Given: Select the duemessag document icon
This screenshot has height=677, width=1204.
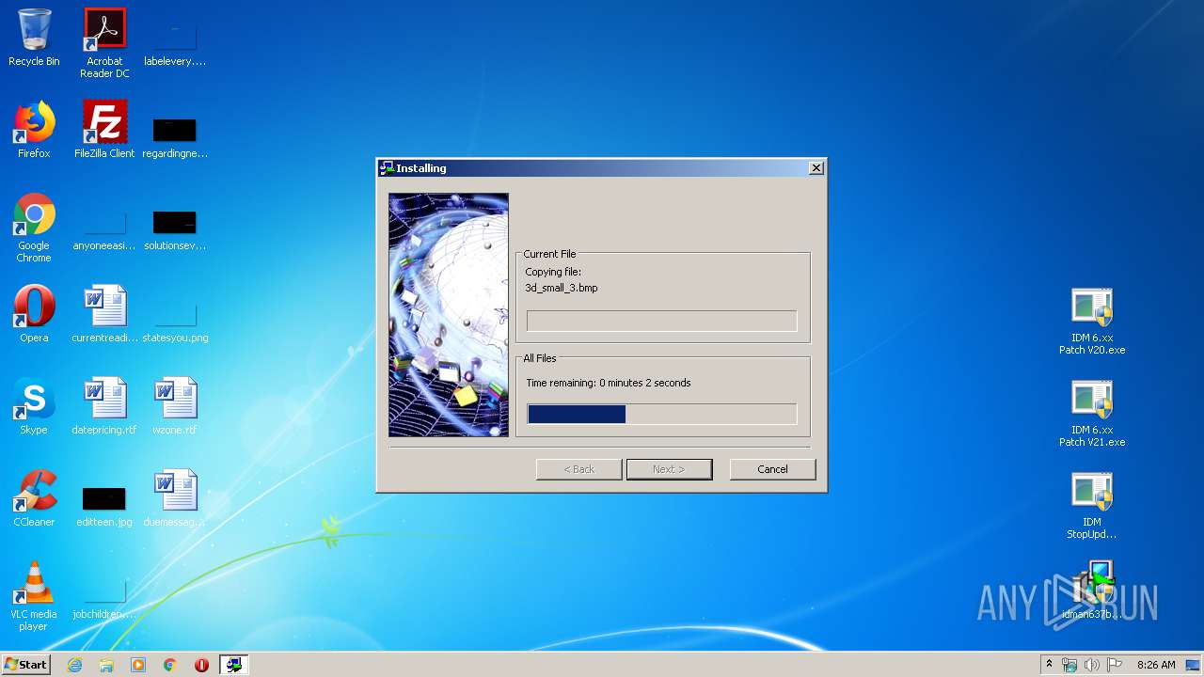Looking at the screenshot, I should tap(175, 498).
